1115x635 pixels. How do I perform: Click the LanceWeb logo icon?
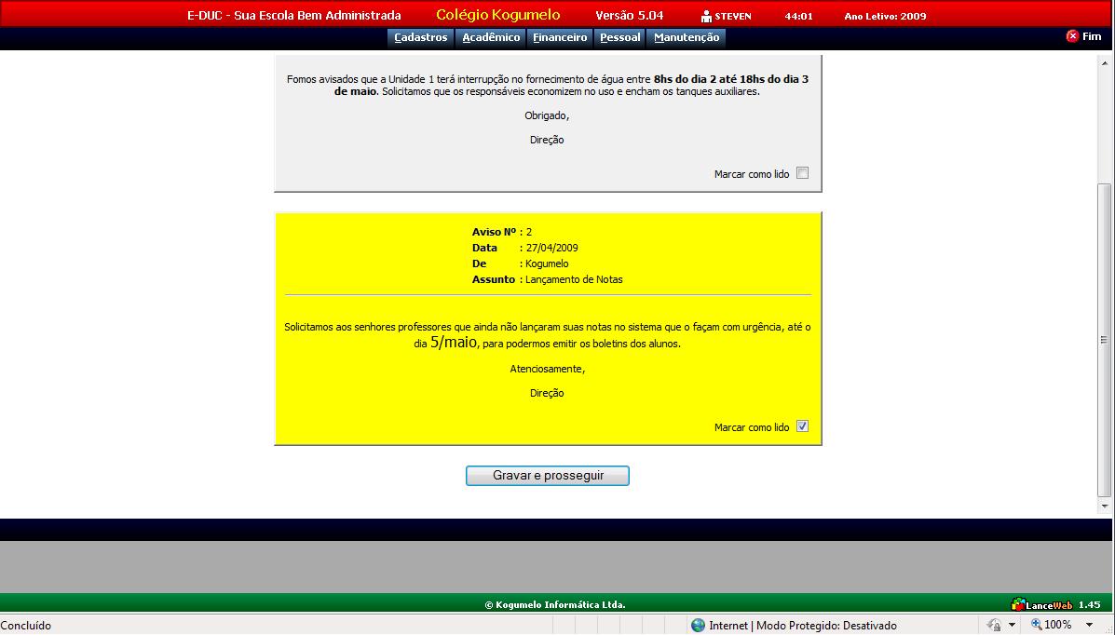tap(1018, 604)
